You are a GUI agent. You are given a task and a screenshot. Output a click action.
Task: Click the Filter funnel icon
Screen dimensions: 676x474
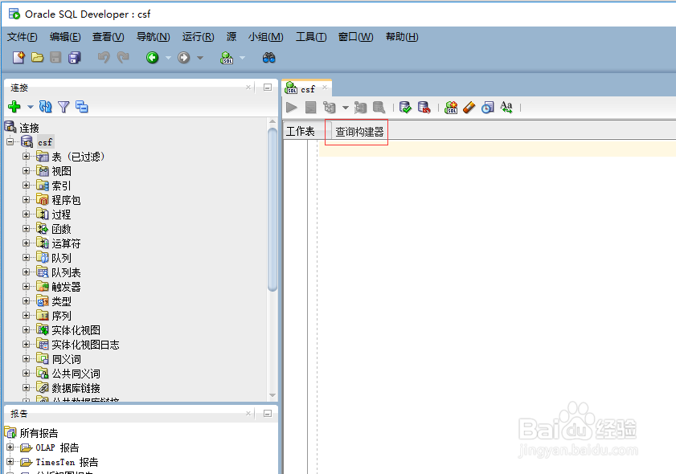point(64,106)
